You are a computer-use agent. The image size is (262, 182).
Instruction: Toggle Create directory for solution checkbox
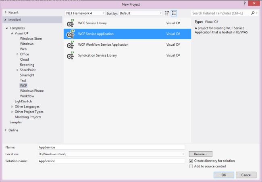coord(191,161)
